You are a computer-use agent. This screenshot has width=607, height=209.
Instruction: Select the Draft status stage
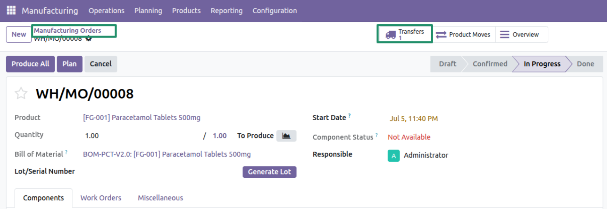click(447, 64)
